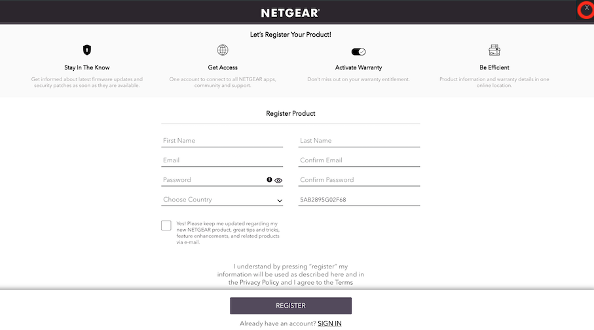Close the registration page with X
Image resolution: width=594 pixels, height=330 pixels.
(x=586, y=9)
